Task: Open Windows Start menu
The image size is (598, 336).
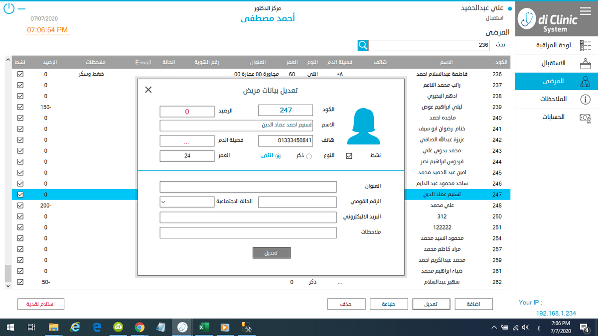Action: pyautogui.click(x=10, y=327)
